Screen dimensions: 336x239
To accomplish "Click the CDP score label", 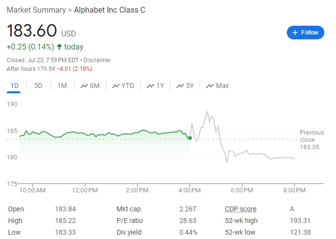I will pos(241,209).
